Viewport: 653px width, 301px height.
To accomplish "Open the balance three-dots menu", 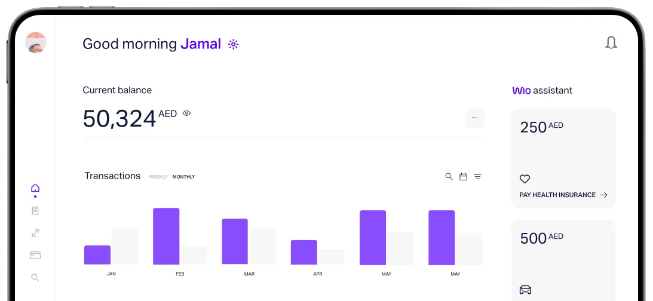I will [475, 118].
